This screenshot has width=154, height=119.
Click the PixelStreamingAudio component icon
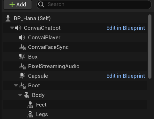[x=22, y=66]
